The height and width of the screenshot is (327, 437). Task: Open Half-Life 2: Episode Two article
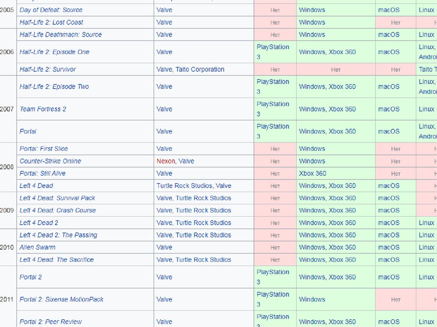[54, 87]
